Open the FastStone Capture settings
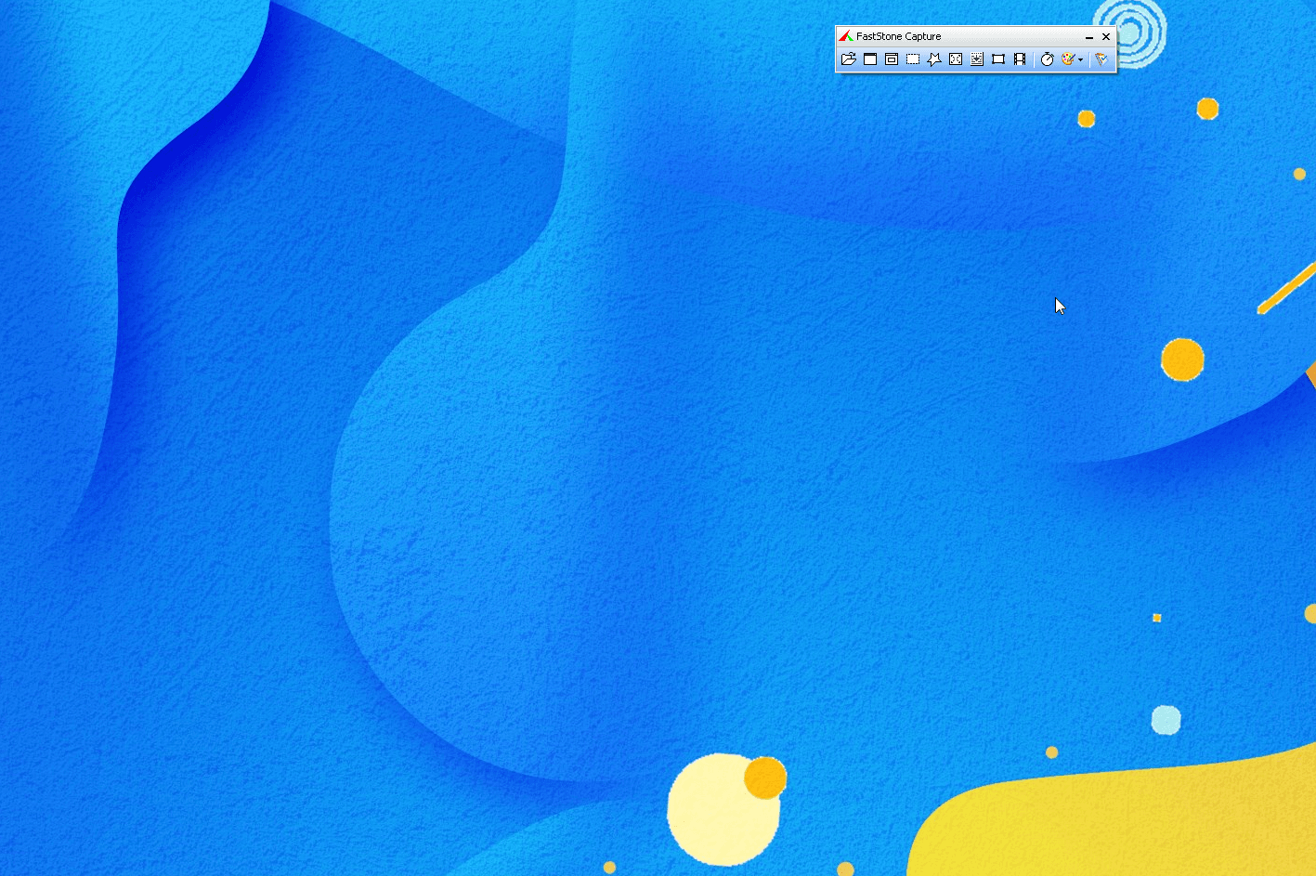The height and width of the screenshot is (876, 1316). [1101, 59]
